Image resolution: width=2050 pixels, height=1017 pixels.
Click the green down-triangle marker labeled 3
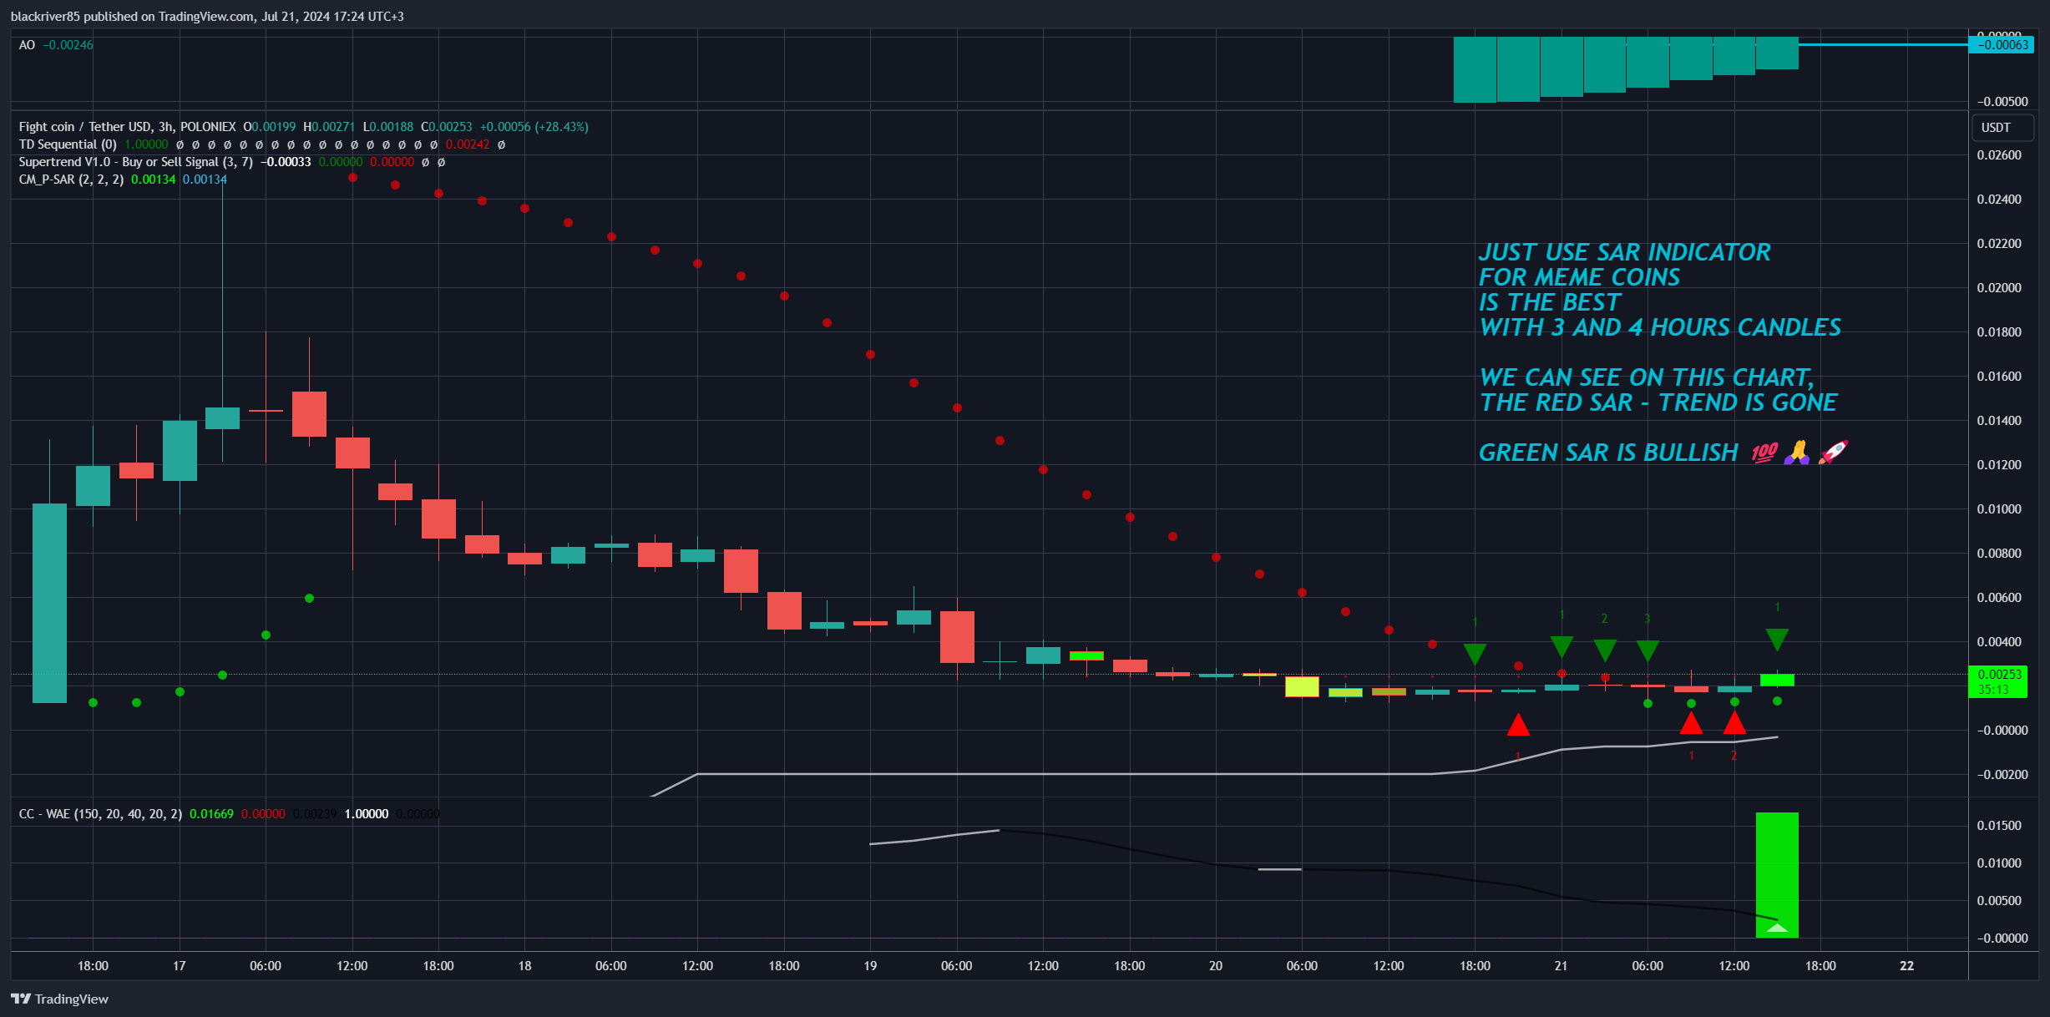pos(1648,651)
